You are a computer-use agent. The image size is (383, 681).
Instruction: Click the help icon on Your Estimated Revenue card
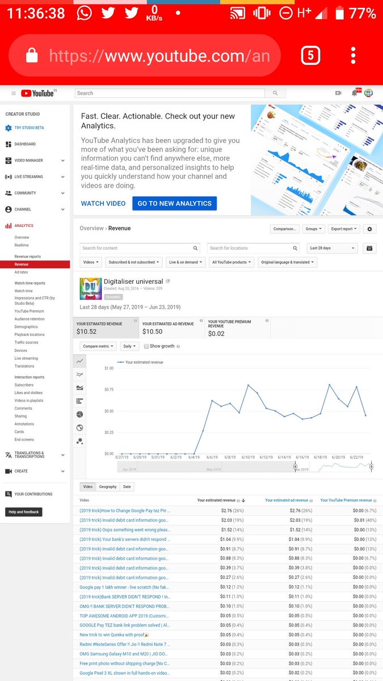[136, 321]
